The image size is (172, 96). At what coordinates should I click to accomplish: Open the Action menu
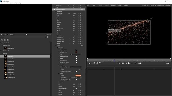pos(12,3)
